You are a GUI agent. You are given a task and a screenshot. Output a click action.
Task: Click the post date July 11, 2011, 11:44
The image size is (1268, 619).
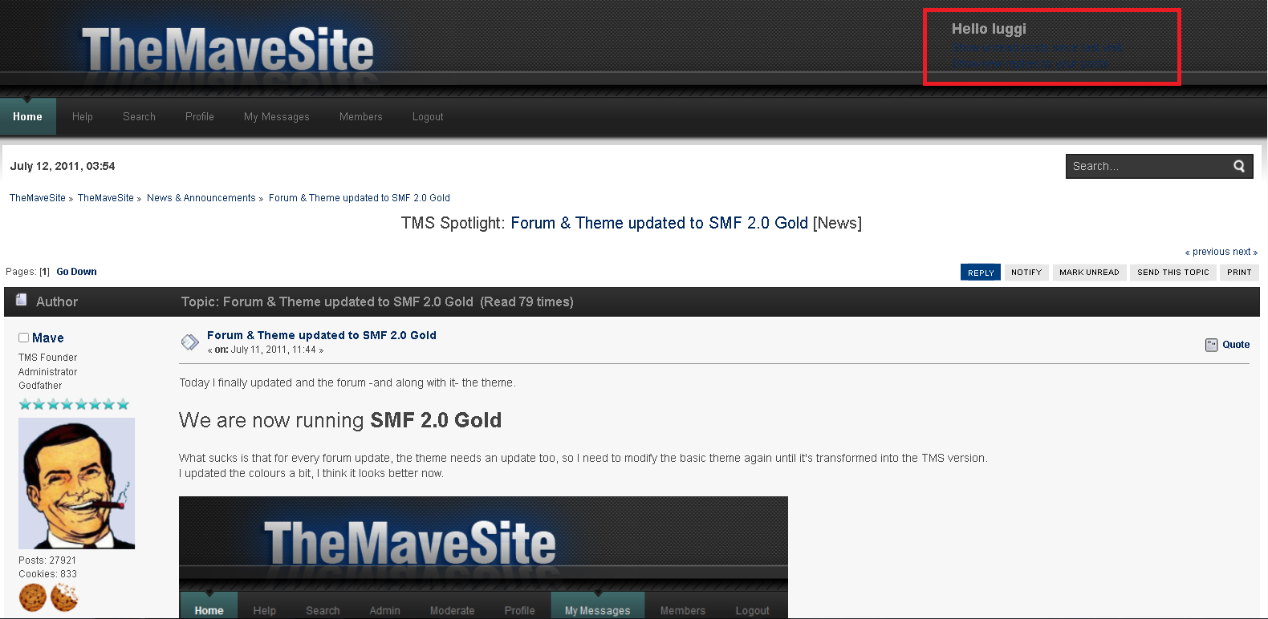coord(274,350)
